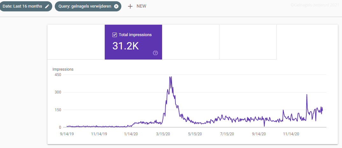The image size is (342, 148).
Task: Click the 5/15/20 x-axis date label
Action: pos(195,134)
